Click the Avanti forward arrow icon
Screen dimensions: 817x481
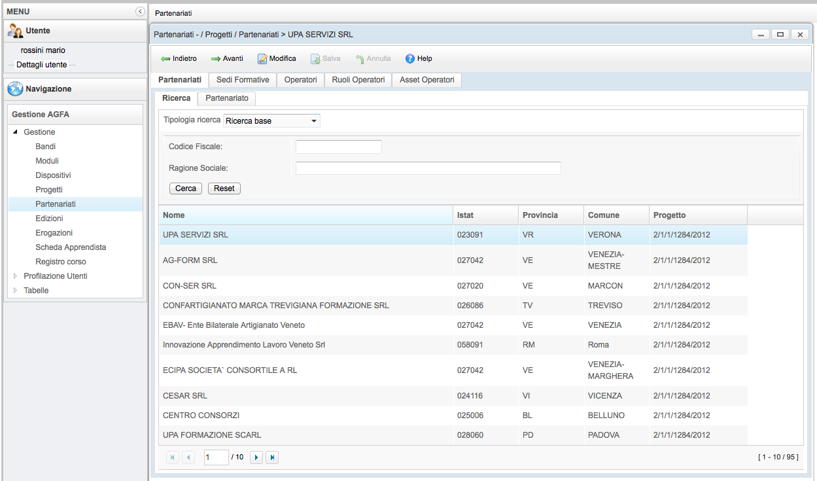216,59
